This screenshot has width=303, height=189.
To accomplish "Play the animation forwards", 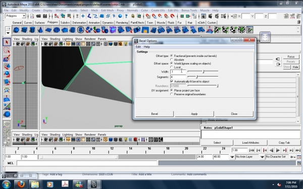I will point(278,150).
